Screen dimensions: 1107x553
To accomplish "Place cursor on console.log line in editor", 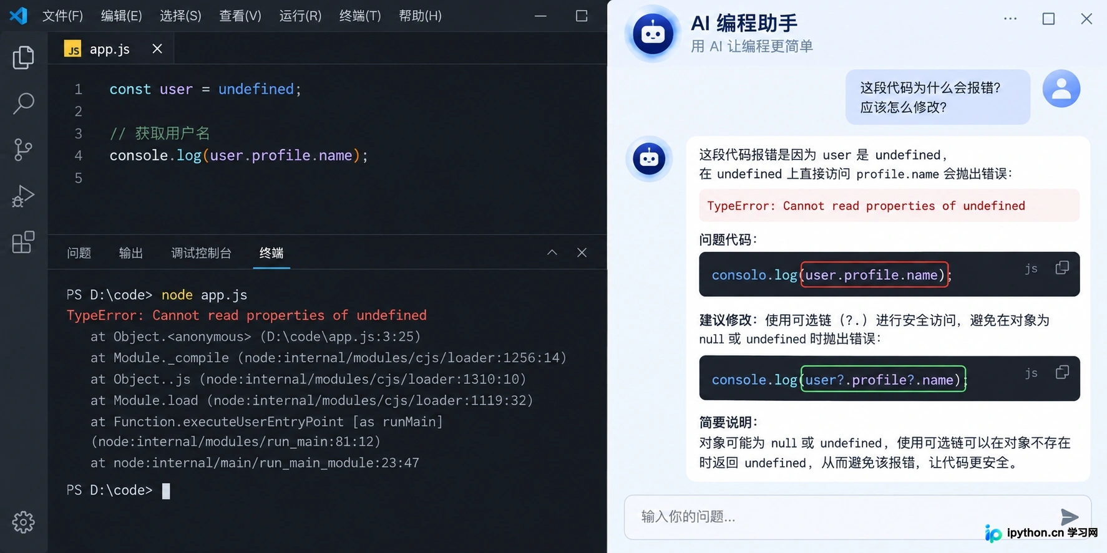I will pyautogui.click(x=239, y=155).
